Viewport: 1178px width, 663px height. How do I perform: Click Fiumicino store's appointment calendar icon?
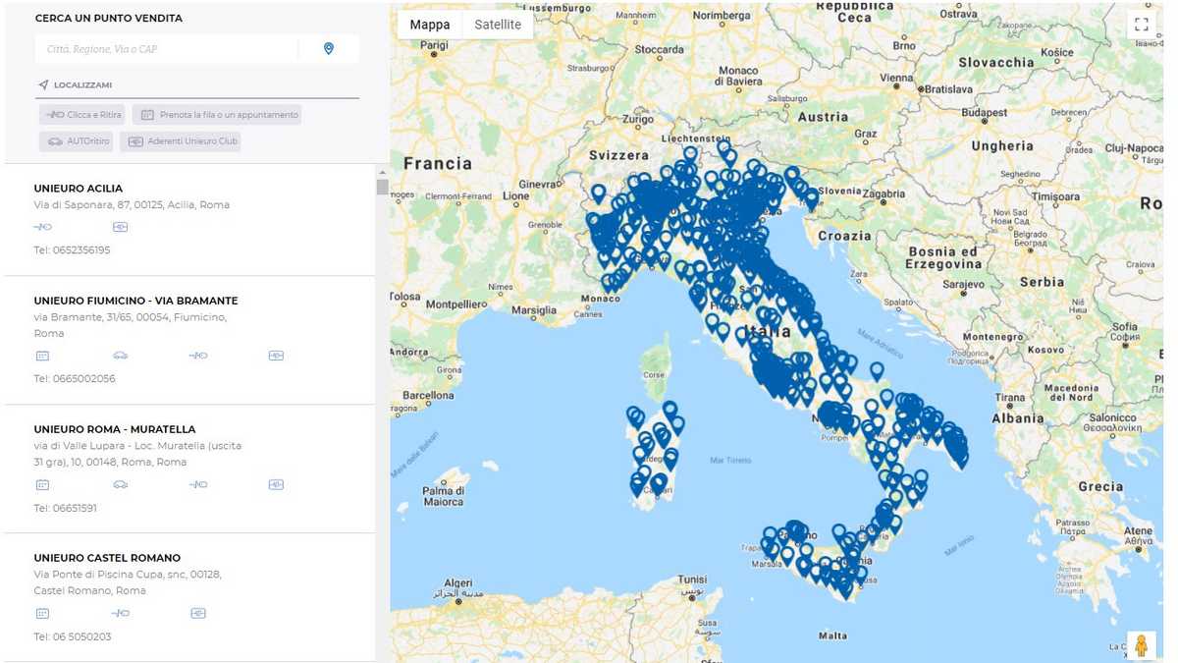click(x=42, y=356)
